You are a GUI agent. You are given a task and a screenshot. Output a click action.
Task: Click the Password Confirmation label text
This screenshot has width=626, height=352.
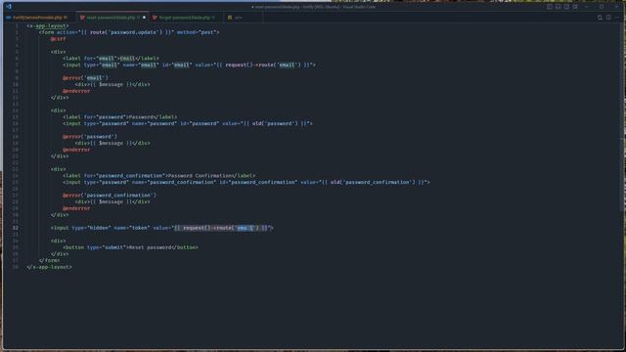click(x=200, y=176)
